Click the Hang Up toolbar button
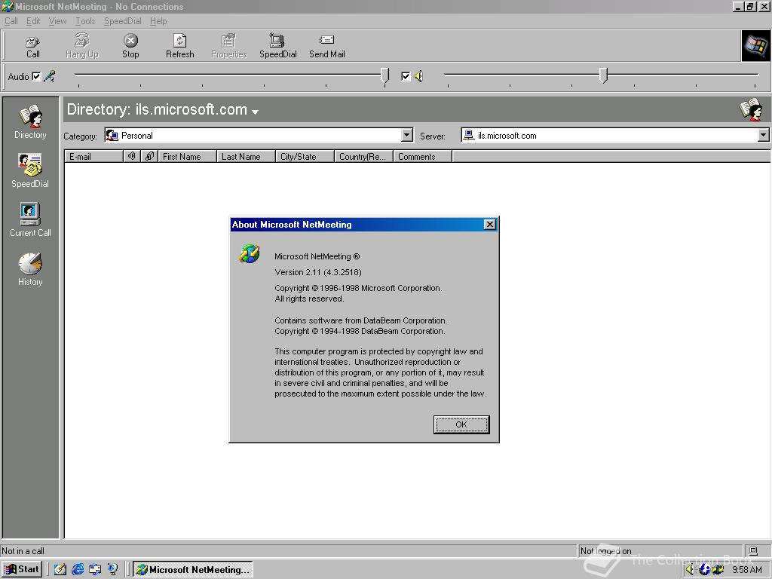 (x=82, y=47)
